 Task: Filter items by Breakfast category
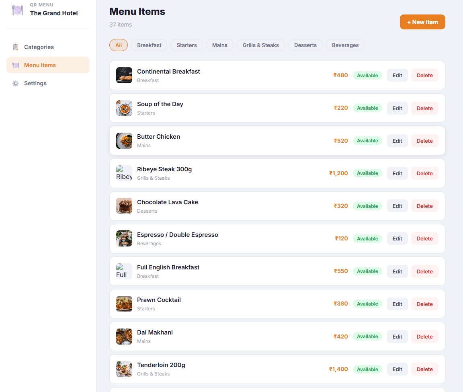tap(149, 45)
